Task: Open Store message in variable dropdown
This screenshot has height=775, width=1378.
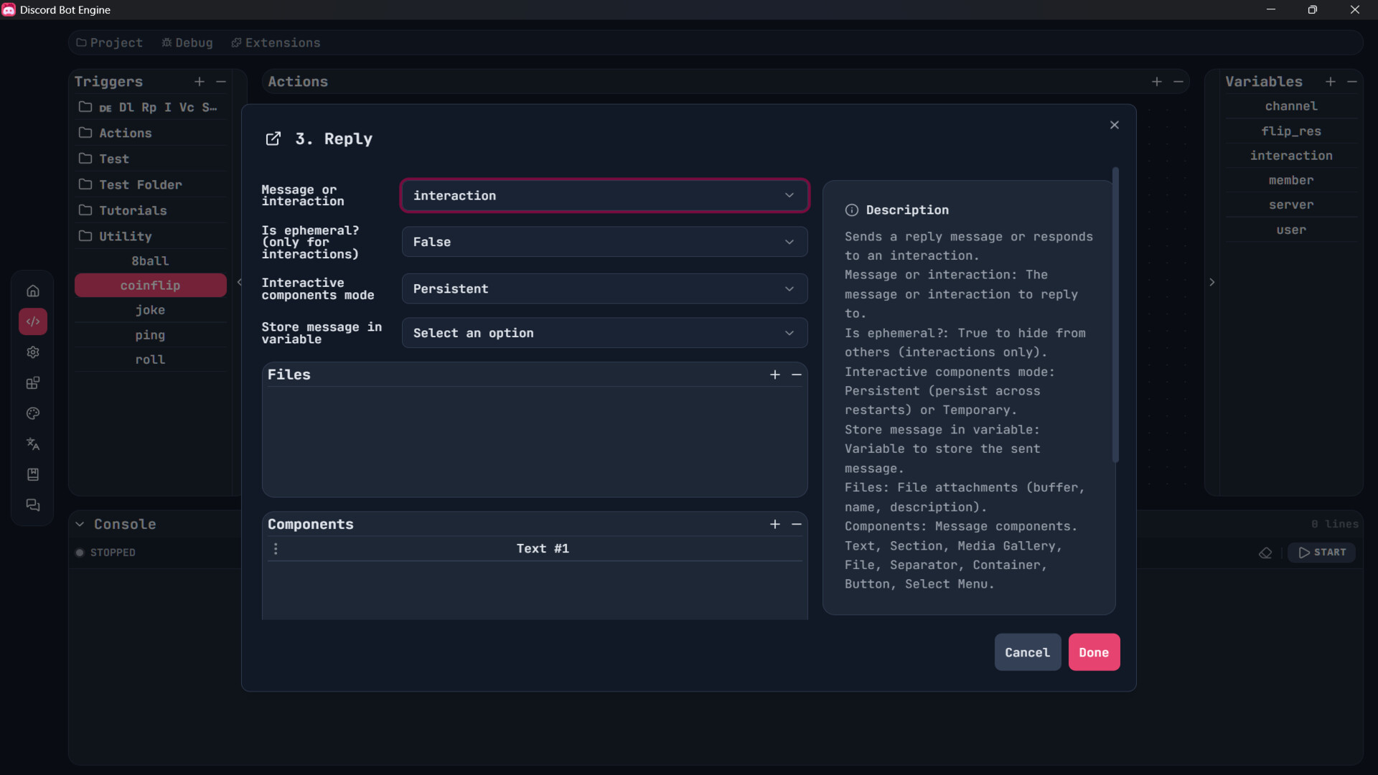Action: click(604, 334)
